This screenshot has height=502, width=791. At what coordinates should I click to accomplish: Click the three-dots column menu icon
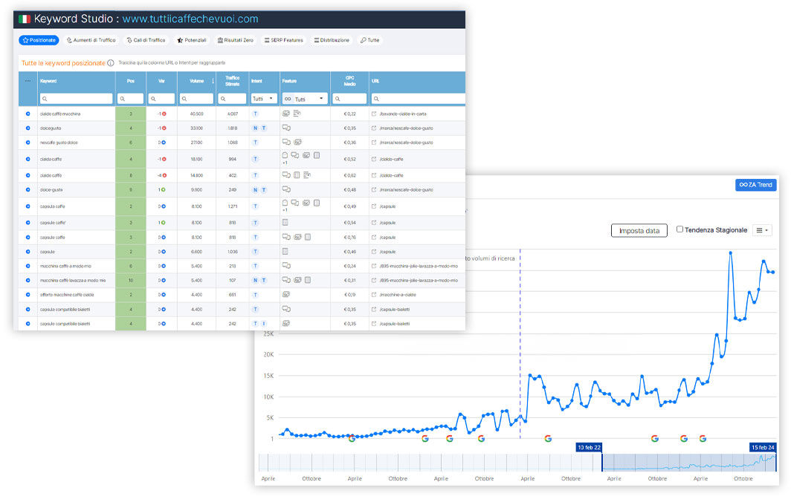28,81
